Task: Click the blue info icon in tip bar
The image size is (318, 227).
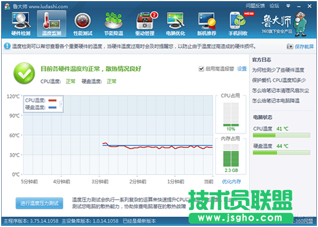Action: coord(7,46)
